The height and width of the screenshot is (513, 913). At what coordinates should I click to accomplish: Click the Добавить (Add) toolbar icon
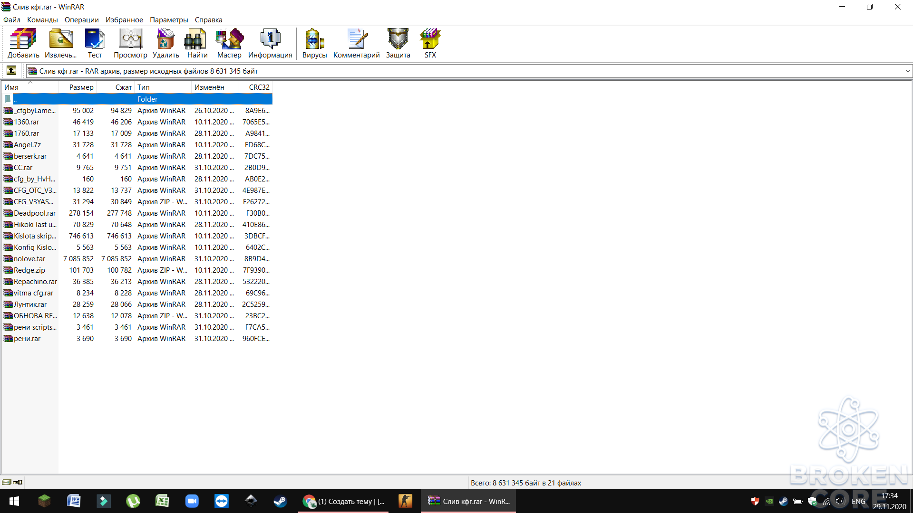click(x=23, y=43)
